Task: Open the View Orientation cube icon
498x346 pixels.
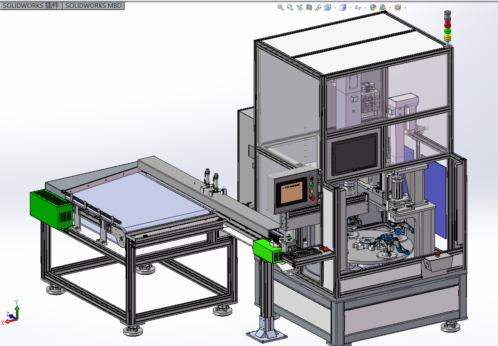Action: [x=328, y=7]
